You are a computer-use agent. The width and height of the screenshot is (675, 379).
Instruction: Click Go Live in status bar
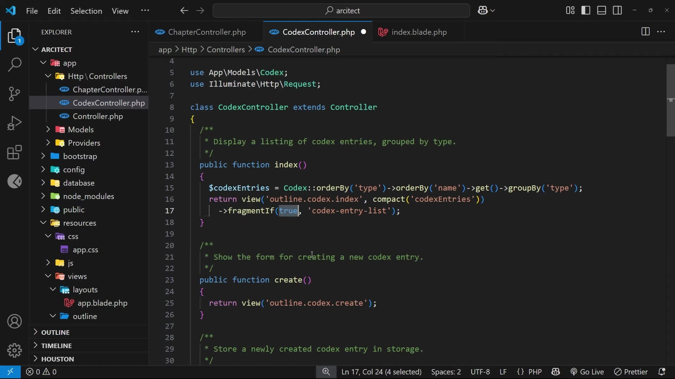point(587,372)
